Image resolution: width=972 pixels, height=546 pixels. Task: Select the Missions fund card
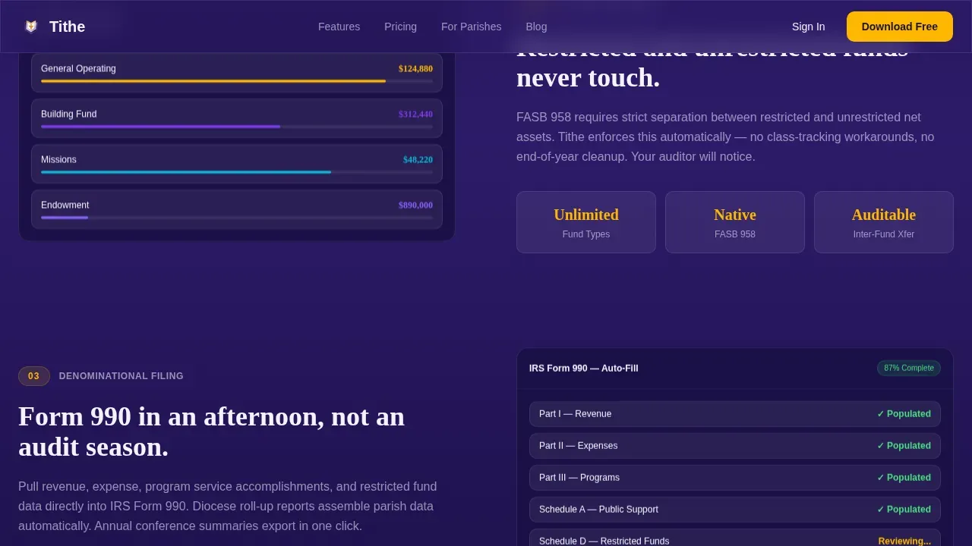[x=237, y=164]
